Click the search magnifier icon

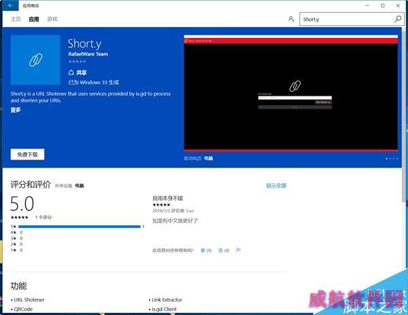pos(398,19)
